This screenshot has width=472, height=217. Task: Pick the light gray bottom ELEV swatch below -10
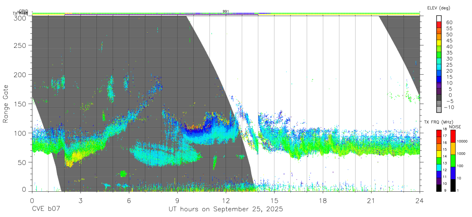pyautogui.click(x=439, y=110)
